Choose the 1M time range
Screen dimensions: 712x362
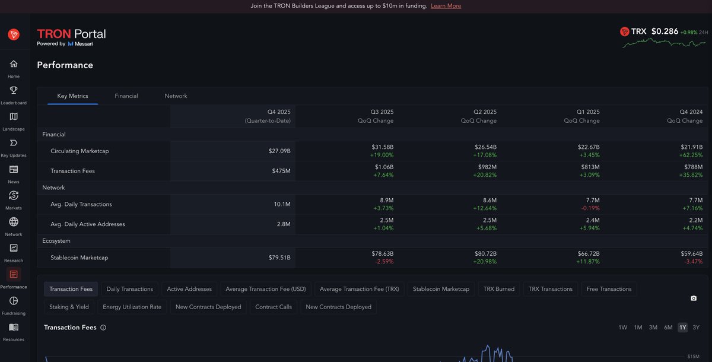[x=638, y=328]
